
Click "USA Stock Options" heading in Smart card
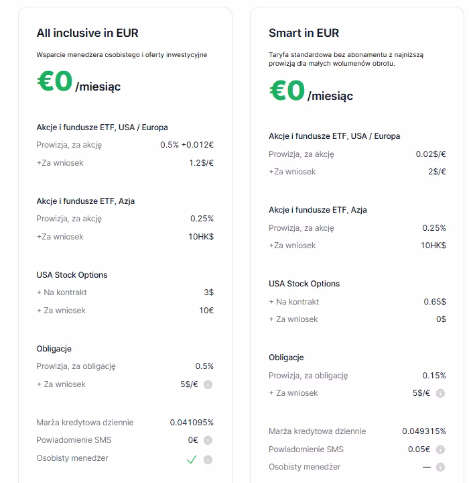pos(304,283)
